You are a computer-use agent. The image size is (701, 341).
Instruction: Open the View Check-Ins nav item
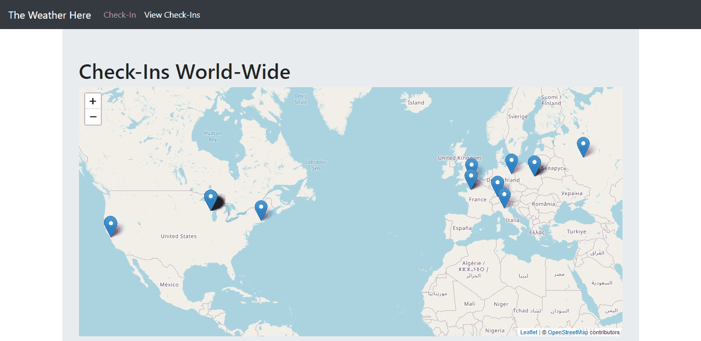(x=172, y=15)
